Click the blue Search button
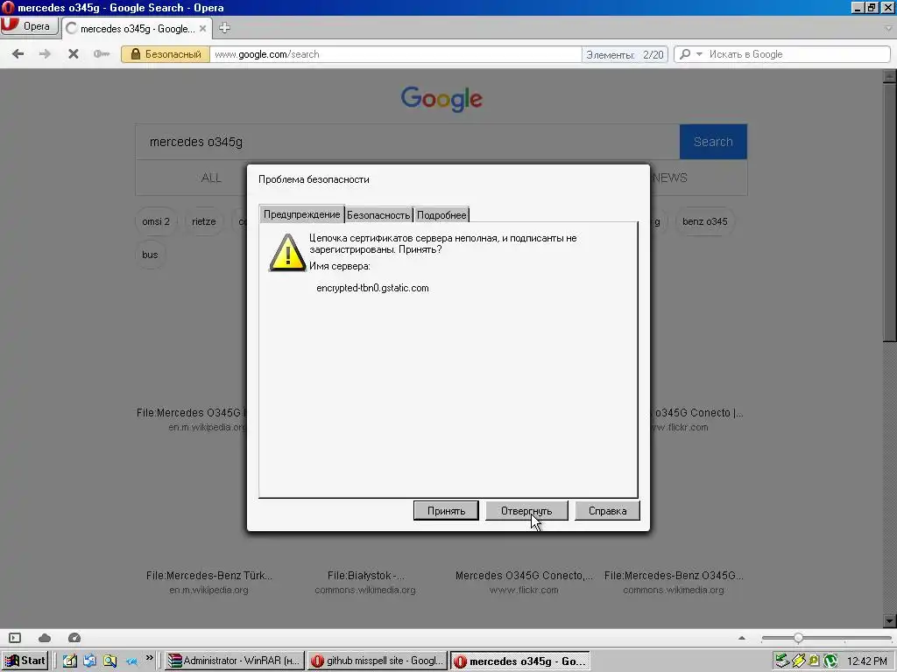 point(713,142)
